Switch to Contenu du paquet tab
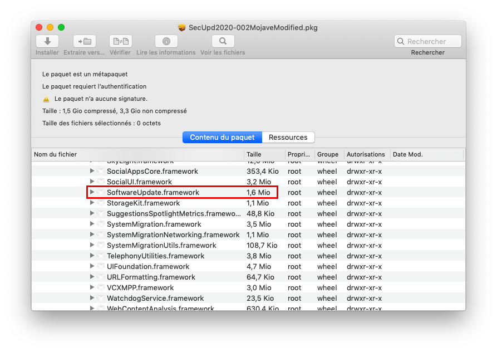Viewport: 497px width, 352px height. pos(222,138)
